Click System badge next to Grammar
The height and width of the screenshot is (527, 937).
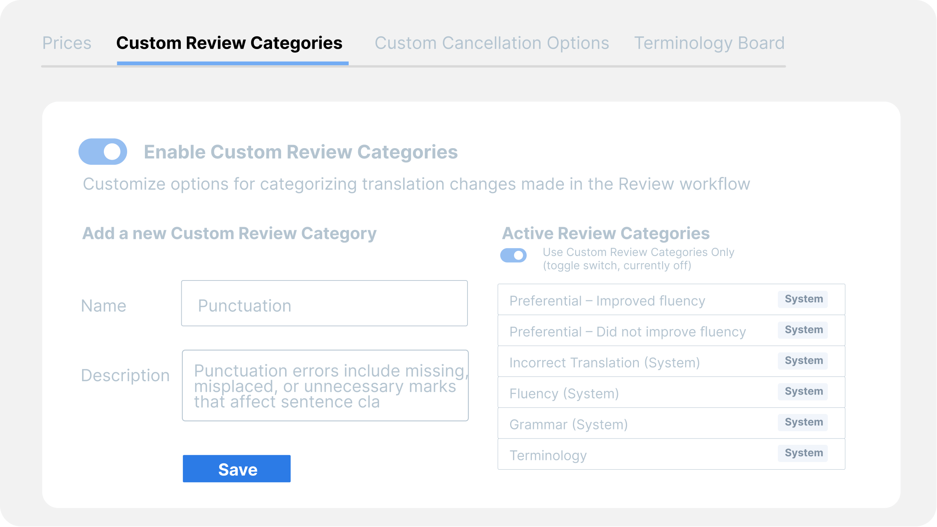[x=803, y=422]
